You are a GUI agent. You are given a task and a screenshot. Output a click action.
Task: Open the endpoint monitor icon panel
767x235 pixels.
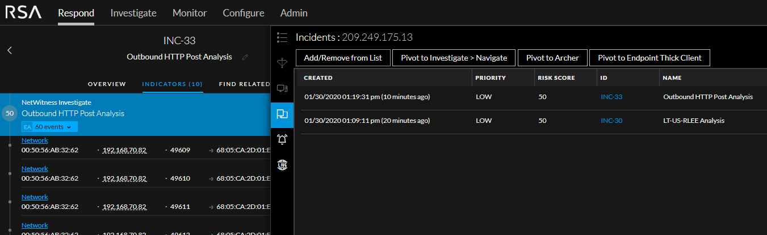pos(282,88)
